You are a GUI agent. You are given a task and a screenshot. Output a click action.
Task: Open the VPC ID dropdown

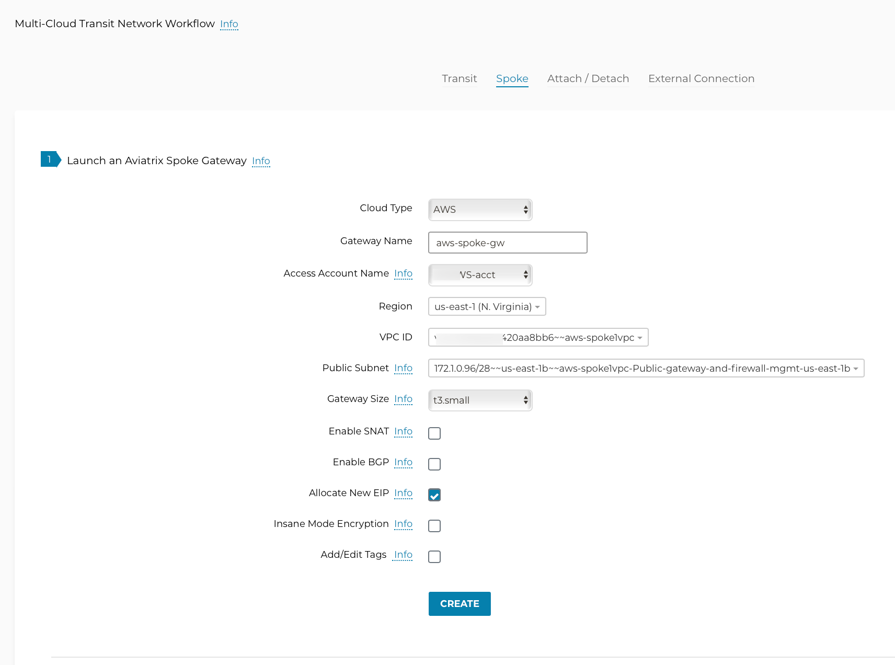click(x=538, y=338)
